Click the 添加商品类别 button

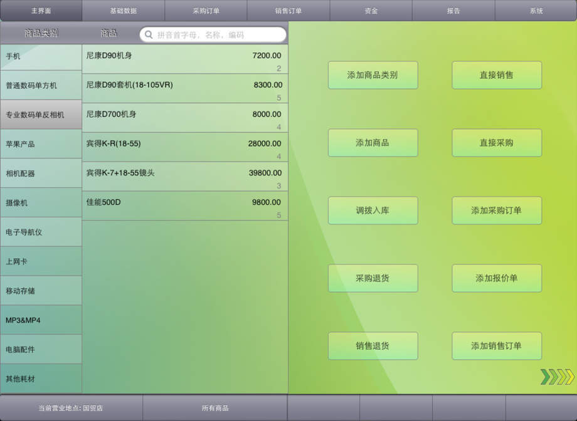pyautogui.click(x=373, y=75)
